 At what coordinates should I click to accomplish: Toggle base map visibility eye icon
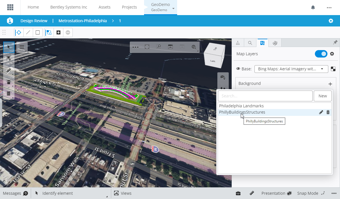238,69
